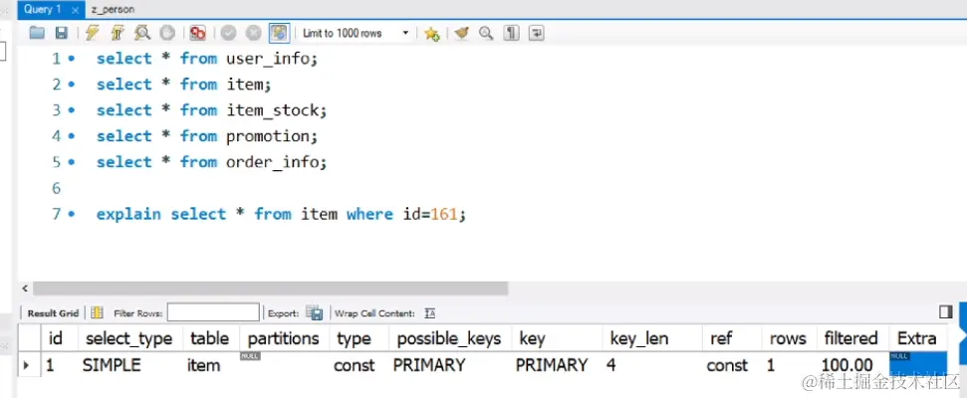Image resolution: width=967 pixels, height=398 pixels.
Task: Rollback transaction X icon
Action: click(254, 33)
